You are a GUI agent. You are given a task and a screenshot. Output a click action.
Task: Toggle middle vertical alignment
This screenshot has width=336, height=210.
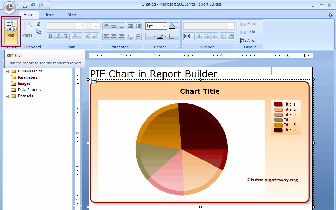click(114, 26)
